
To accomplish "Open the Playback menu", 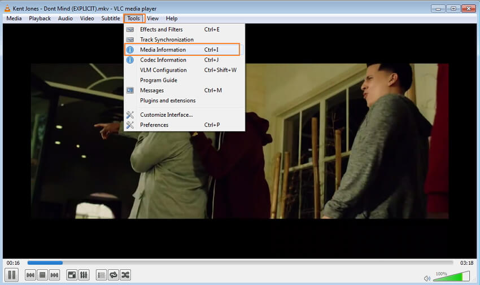I will [x=40, y=19].
